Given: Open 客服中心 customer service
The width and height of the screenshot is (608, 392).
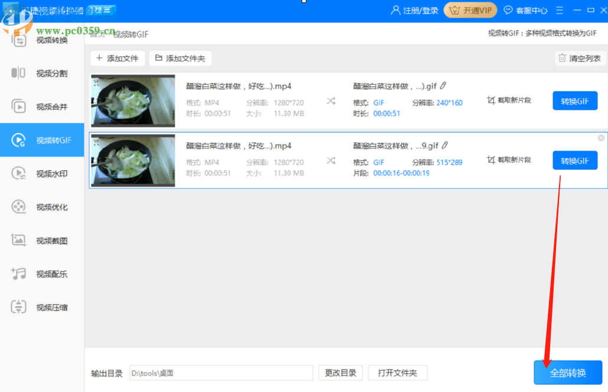Looking at the screenshot, I should pos(525,11).
